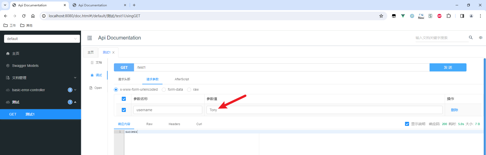Open the default group dropdown
The width and height of the screenshot is (486, 155).
pyautogui.click(x=42, y=39)
